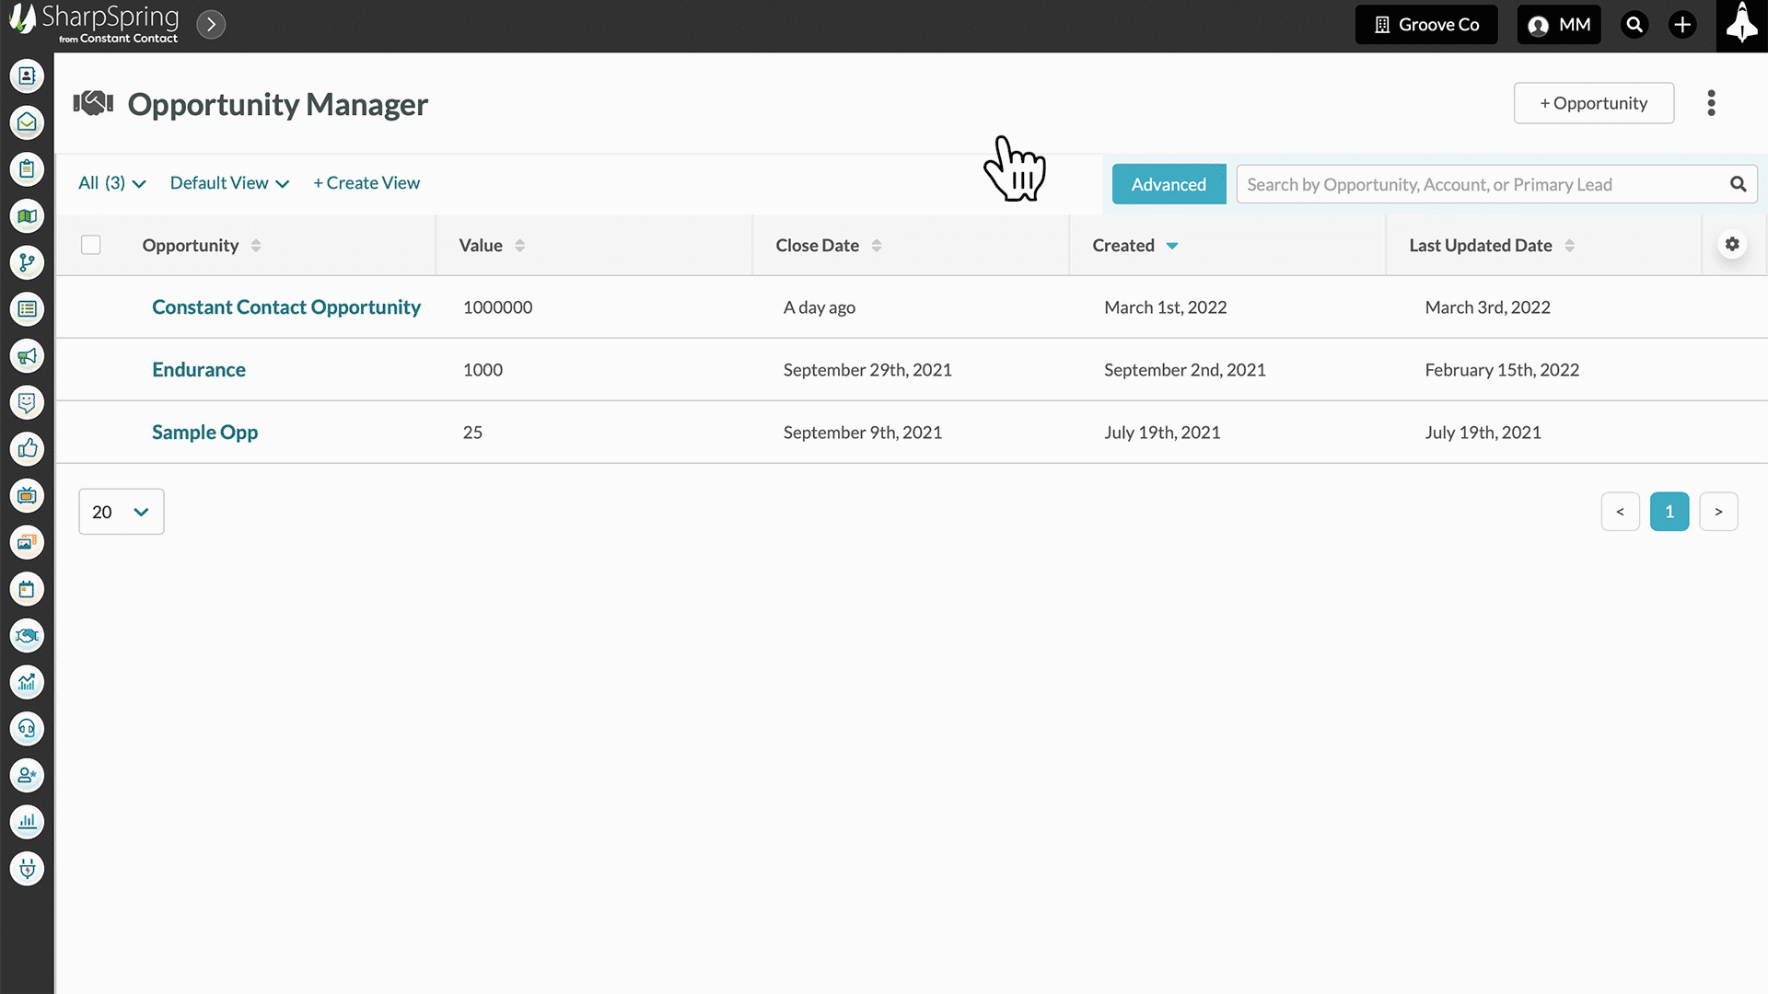Click the Sample Opp value 25 cell

[472, 433]
